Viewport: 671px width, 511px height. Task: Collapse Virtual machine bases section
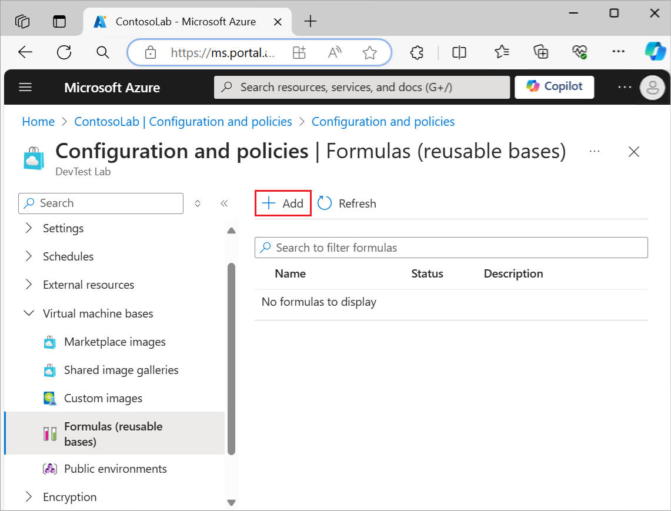pyautogui.click(x=29, y=313)
